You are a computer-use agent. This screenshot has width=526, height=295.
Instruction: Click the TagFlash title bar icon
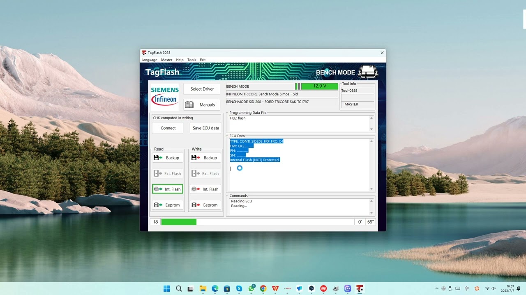144,52
